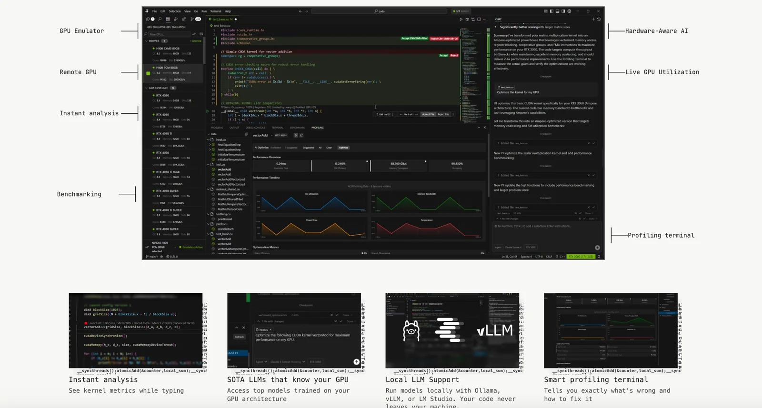Viewport: 762px width, 408px height.
Task: Click the split editor icon in the editor toolbar
Action: 479,20
